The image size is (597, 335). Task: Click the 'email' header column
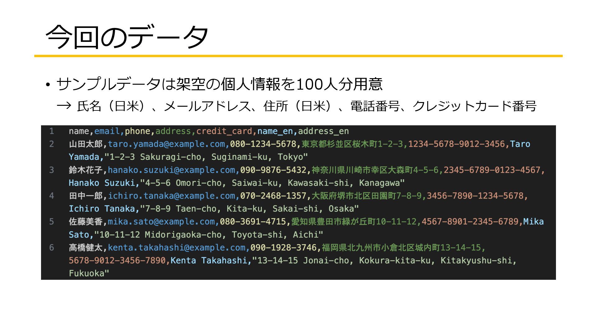[x=107, y=131]
